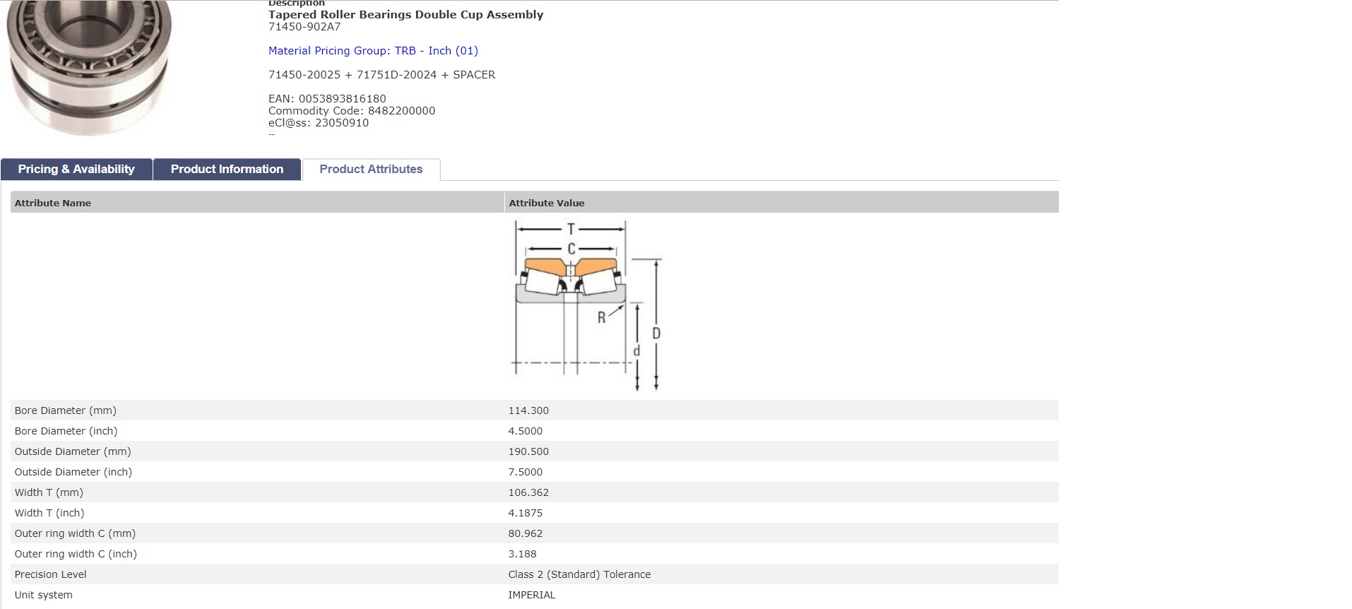Click the value 114.300
The height and width of the screenshot is (609, 1352).
[528, 410]
